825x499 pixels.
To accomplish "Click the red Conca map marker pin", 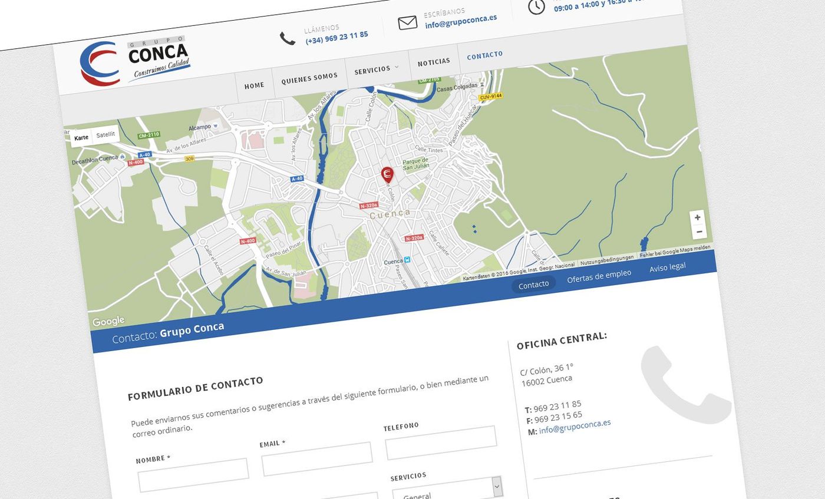I will (387, 175).
